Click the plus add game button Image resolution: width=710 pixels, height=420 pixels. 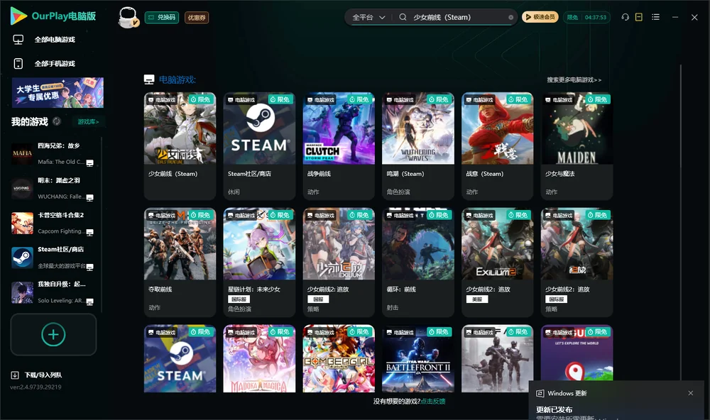pos(53,334)
